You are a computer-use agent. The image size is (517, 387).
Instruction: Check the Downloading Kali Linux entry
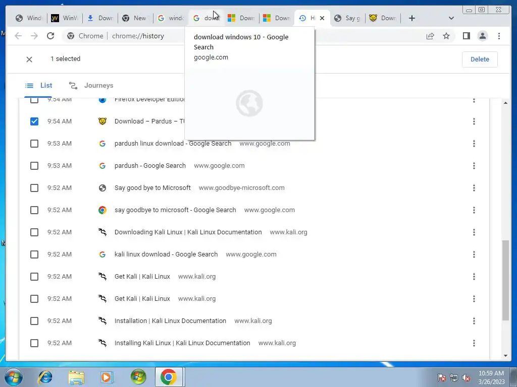pyautogui.click(x=34, y=232)
